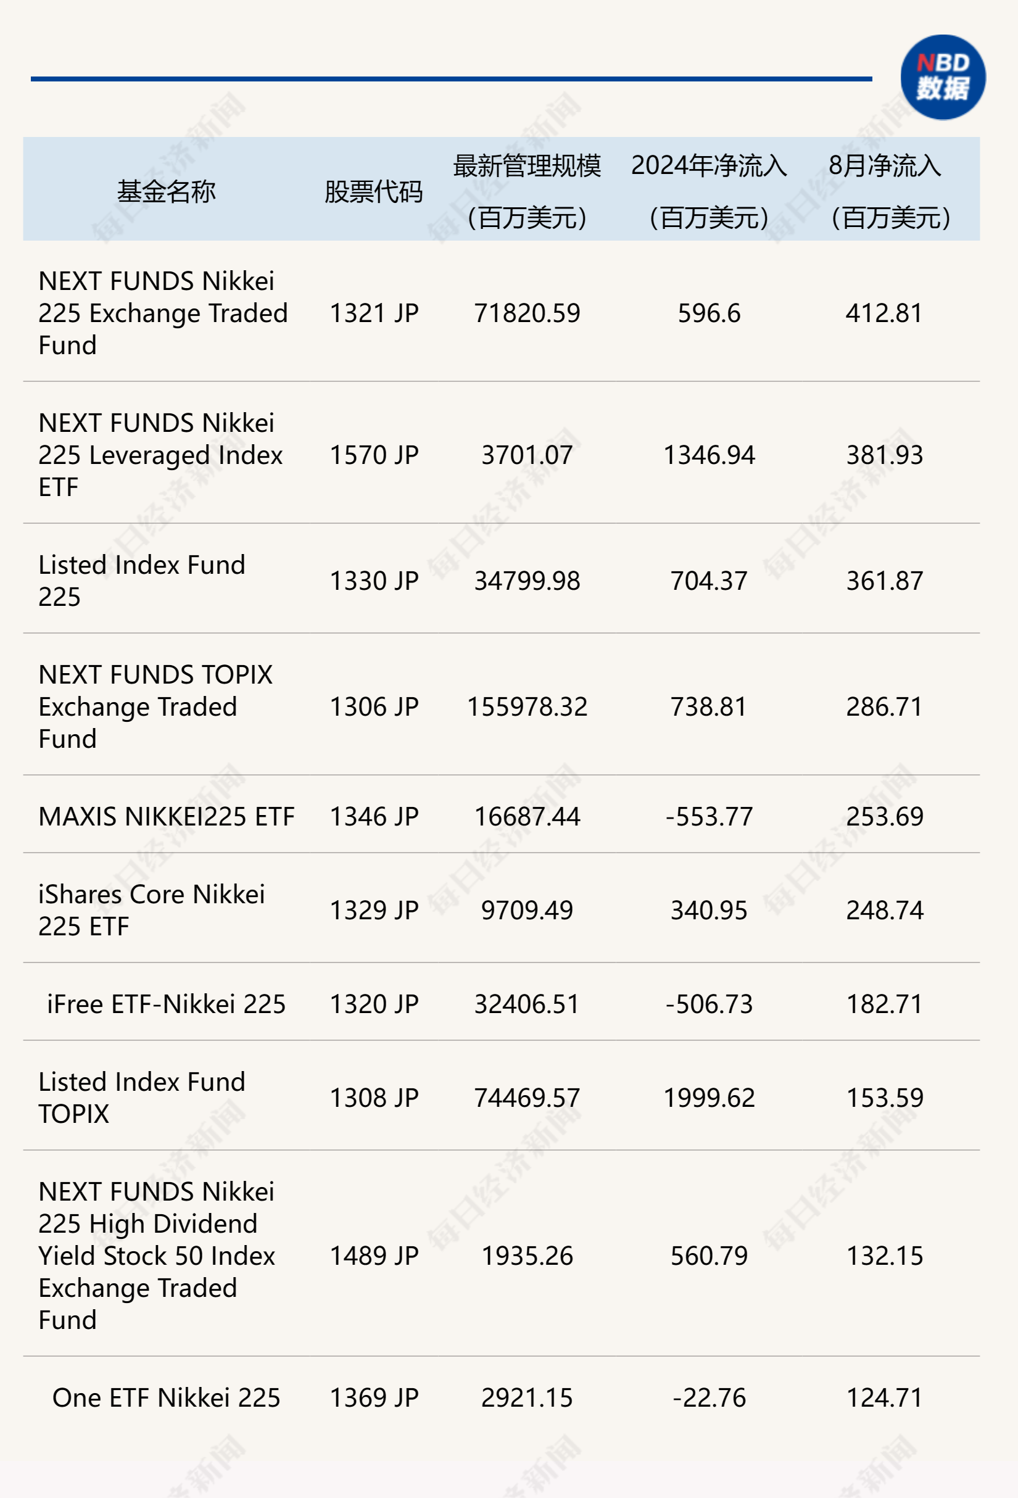
Task: Select the One ETF Nikkei 225 name
Action: point(166,1397)
